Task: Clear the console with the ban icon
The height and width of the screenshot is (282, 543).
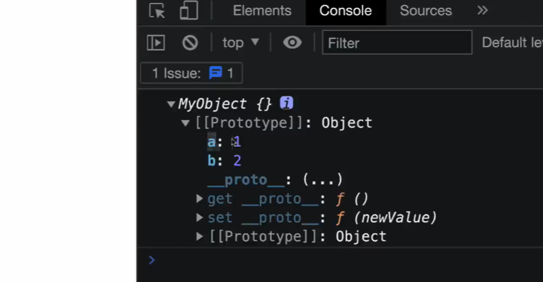Action: (x=190, y=43)
